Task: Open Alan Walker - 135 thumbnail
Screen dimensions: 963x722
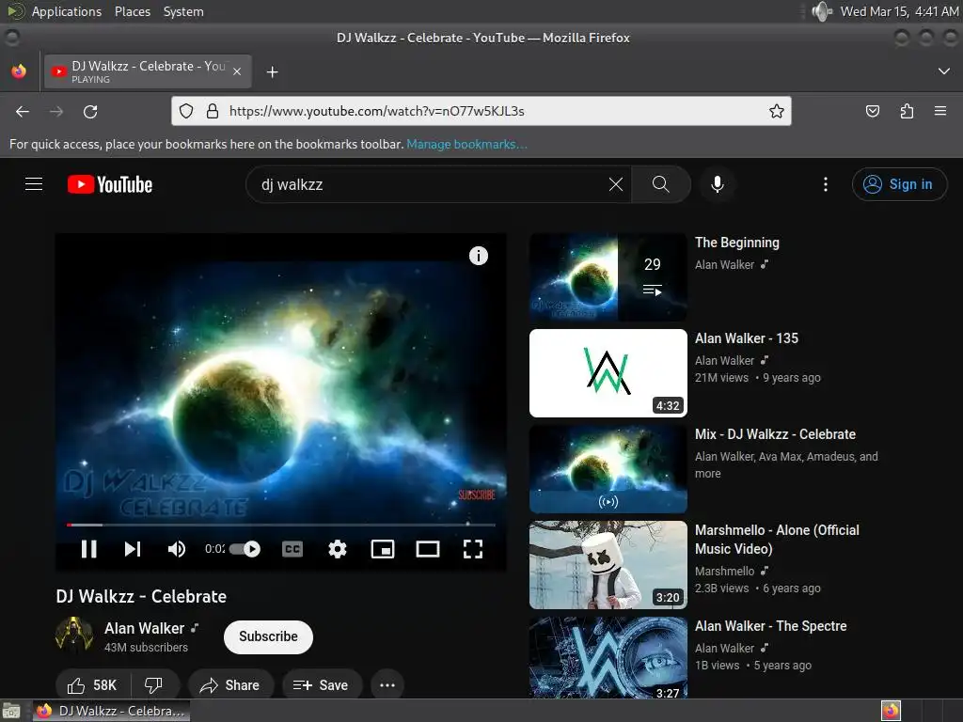Action: pyautogui.click(x=608, y=372)
